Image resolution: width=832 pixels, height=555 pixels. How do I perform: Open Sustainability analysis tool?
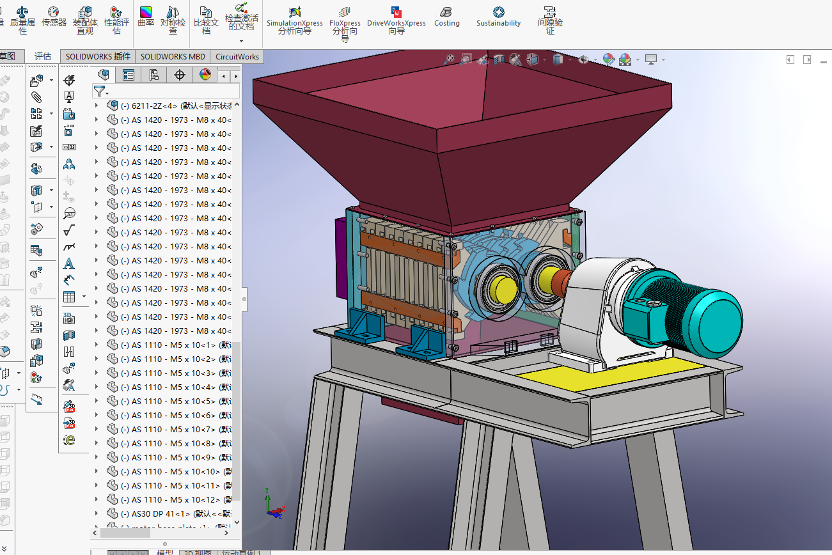click(x=498, y=17)
